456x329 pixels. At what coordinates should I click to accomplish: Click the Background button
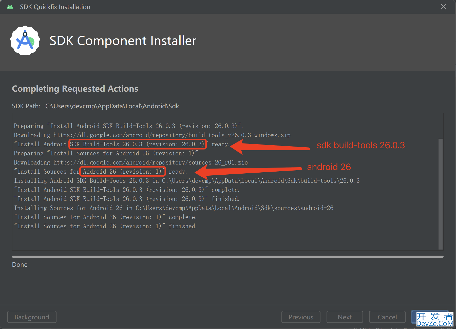[32, 317]
